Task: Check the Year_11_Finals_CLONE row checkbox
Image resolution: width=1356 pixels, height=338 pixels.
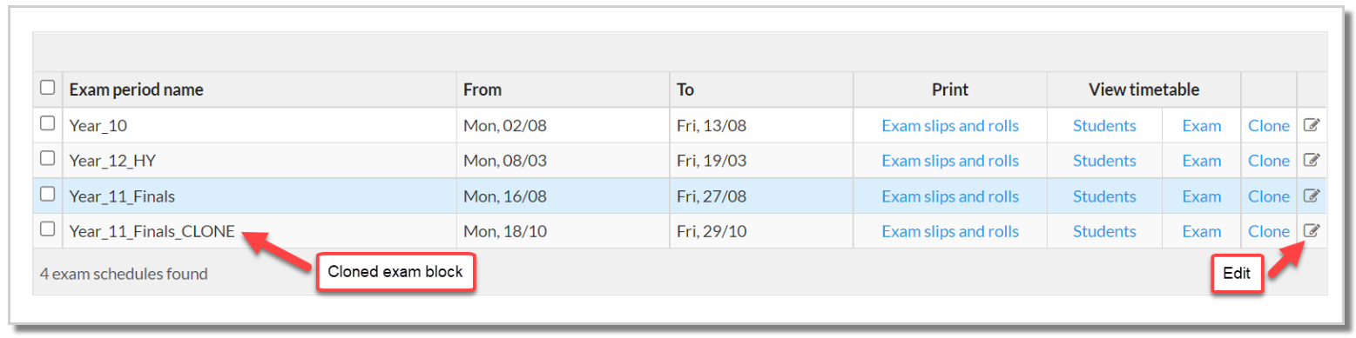Action: [48, 229]
